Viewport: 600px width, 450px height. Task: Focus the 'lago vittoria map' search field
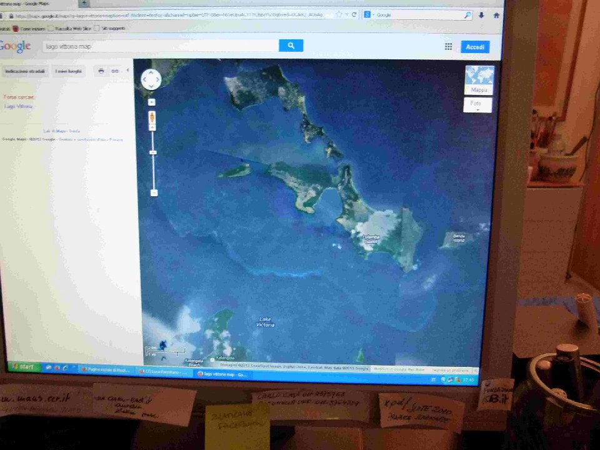click(x=161, y=46)
